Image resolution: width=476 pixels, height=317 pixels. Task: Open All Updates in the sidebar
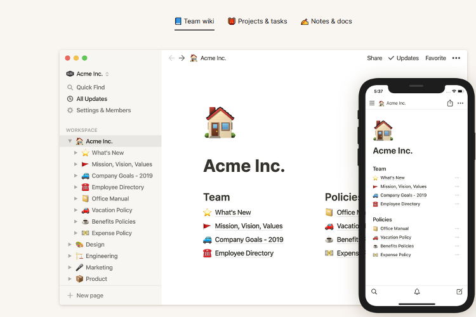(87, 99)
